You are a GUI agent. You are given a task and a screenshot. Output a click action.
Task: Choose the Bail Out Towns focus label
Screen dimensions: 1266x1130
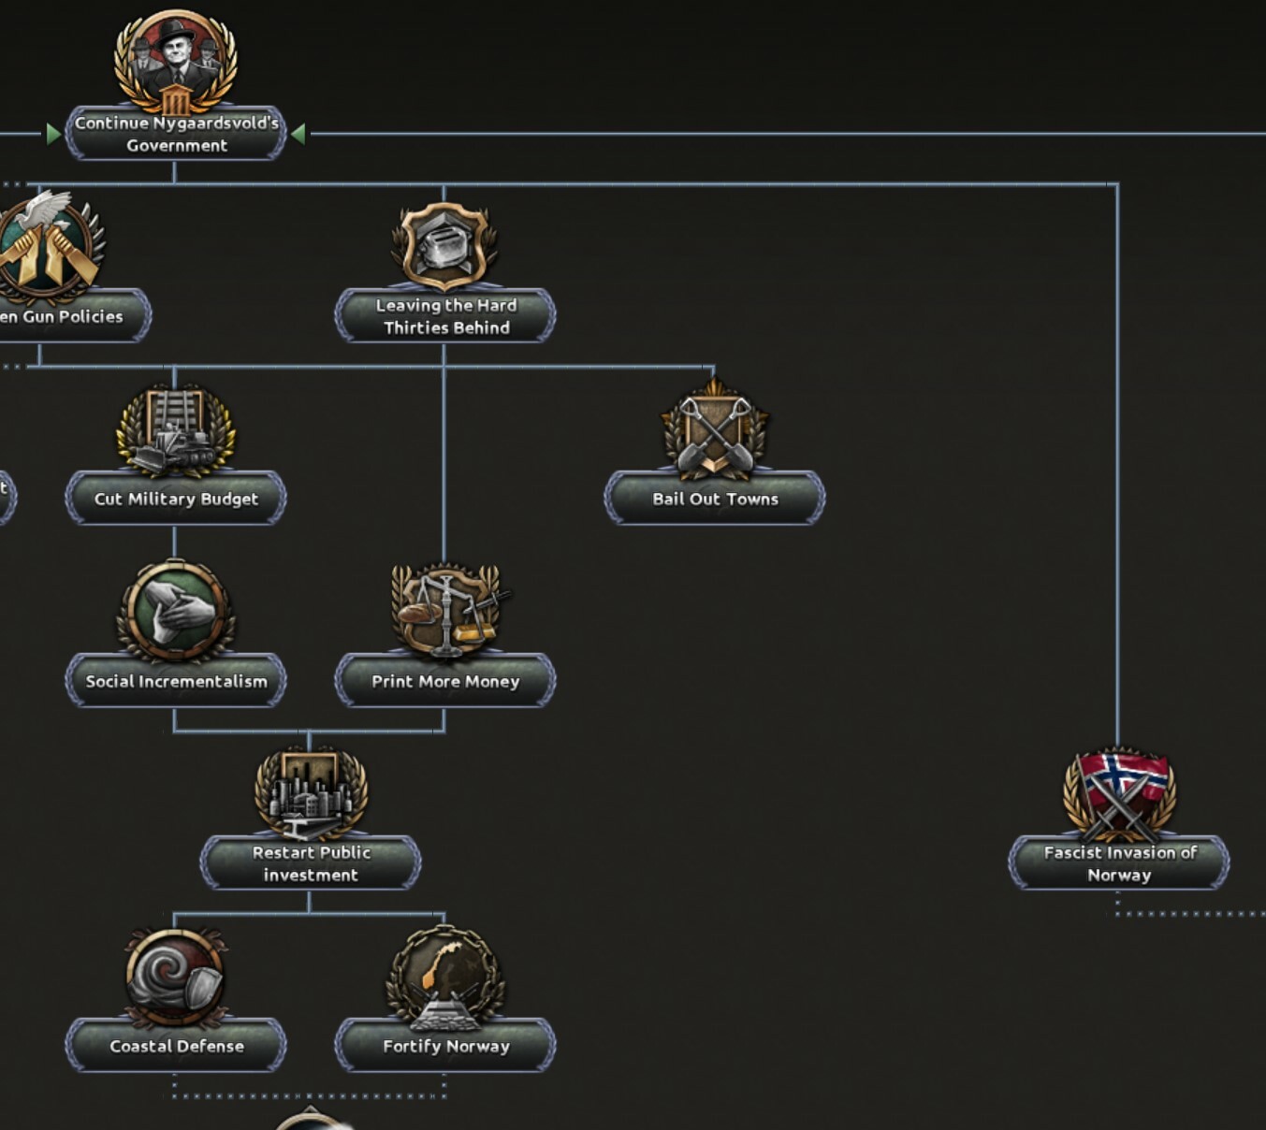coord(715,499)
